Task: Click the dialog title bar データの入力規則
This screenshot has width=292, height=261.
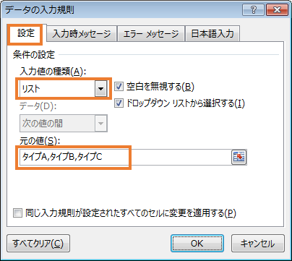Action: (x=121, y=10)
